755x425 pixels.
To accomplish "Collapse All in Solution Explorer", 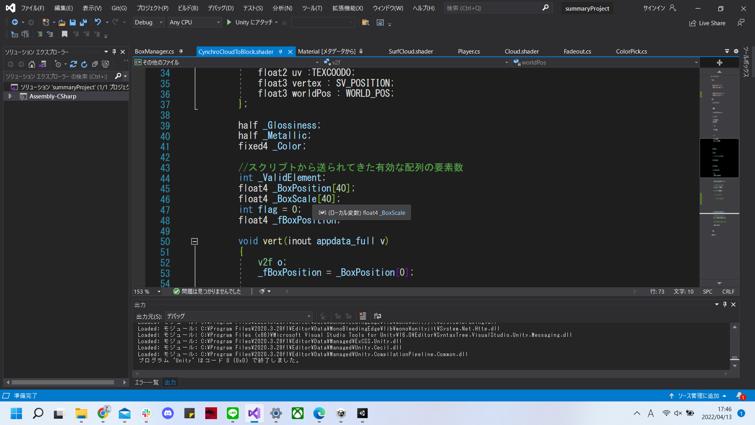I will 94,64.
